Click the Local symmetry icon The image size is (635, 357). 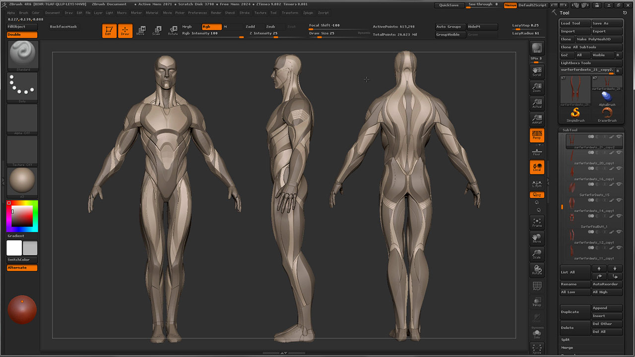point(537,167)
